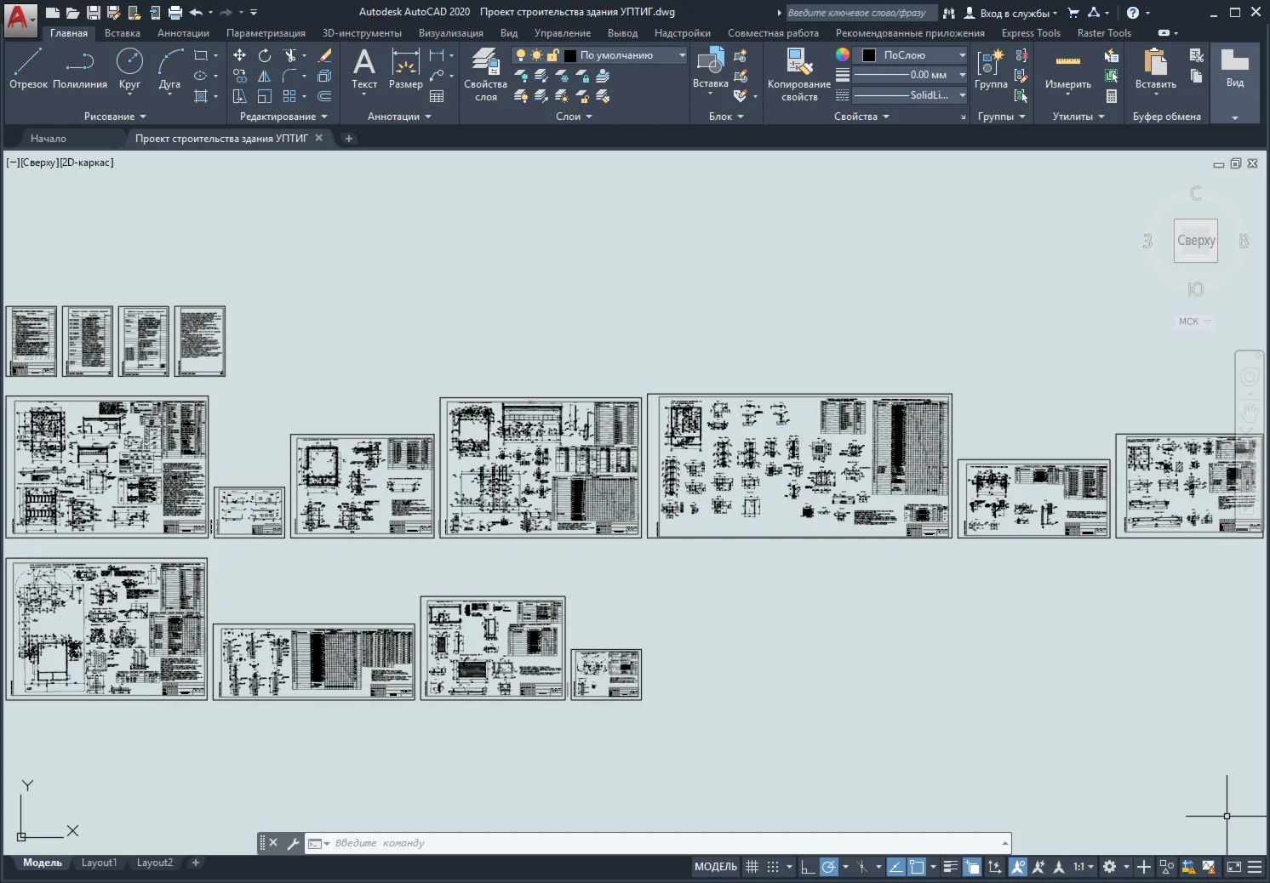This screenshot has height=883, width=1270.
Task: Click the Trim scissors icon
Action: [x=290, y=55]
